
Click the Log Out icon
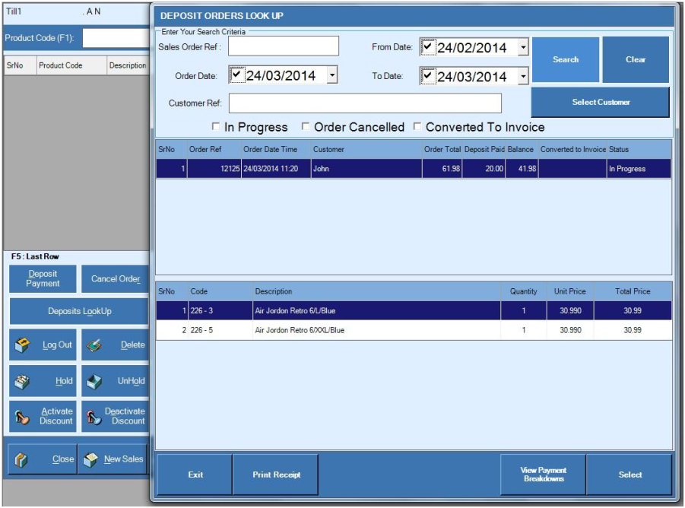coord(21,345)
